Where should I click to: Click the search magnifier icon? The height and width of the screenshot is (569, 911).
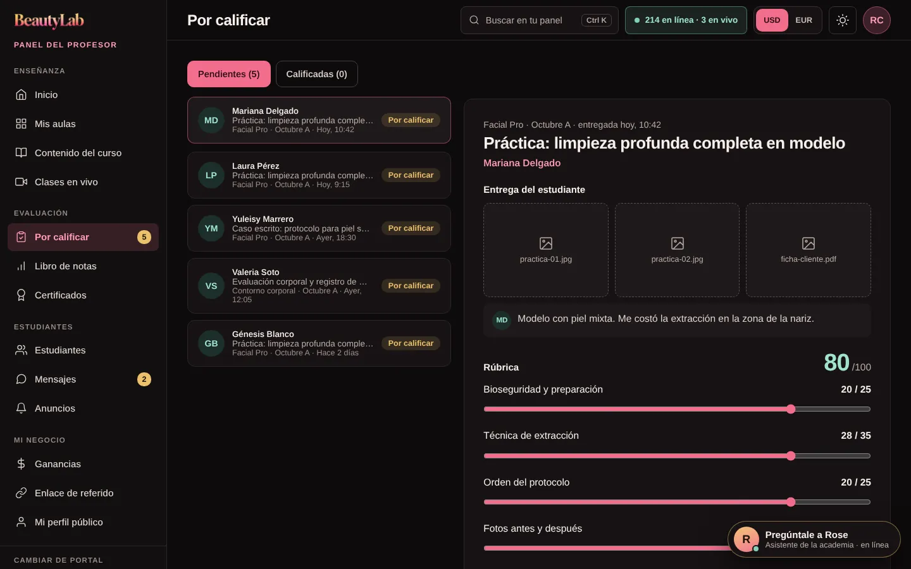(474, 20)
